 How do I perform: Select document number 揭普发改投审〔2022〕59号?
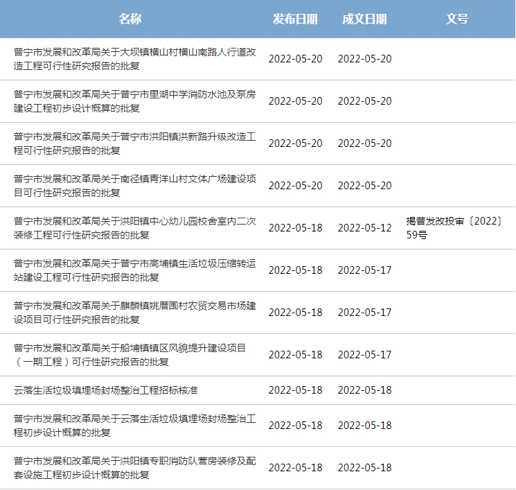coord(454,228)
